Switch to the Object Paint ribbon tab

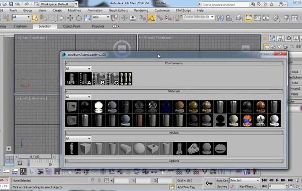click(x=71, y=26)
